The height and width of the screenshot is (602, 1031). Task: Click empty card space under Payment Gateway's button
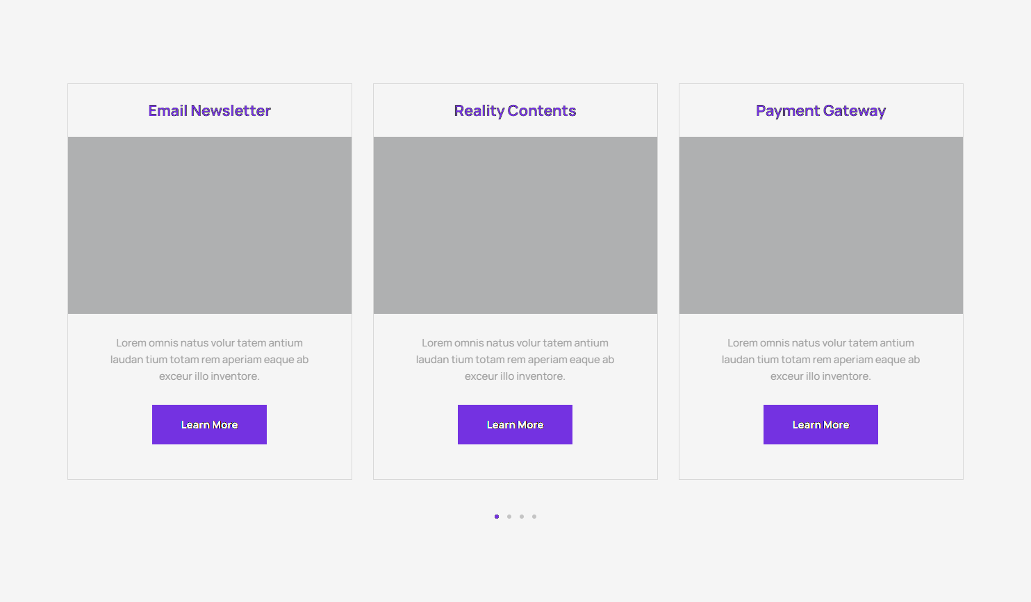pyautogui.click(x=820, y=462)
